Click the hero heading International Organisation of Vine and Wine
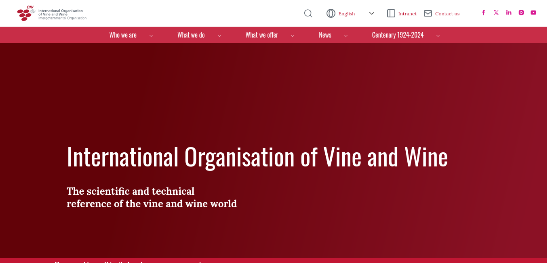This screenshot has height=263, width=552. point(257,157)
